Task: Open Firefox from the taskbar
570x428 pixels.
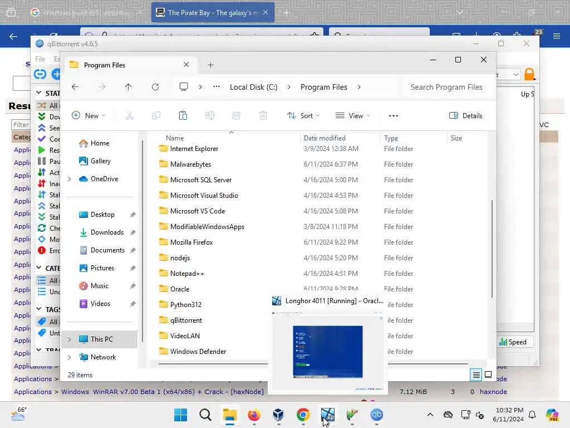Action: tap(254, 415)
